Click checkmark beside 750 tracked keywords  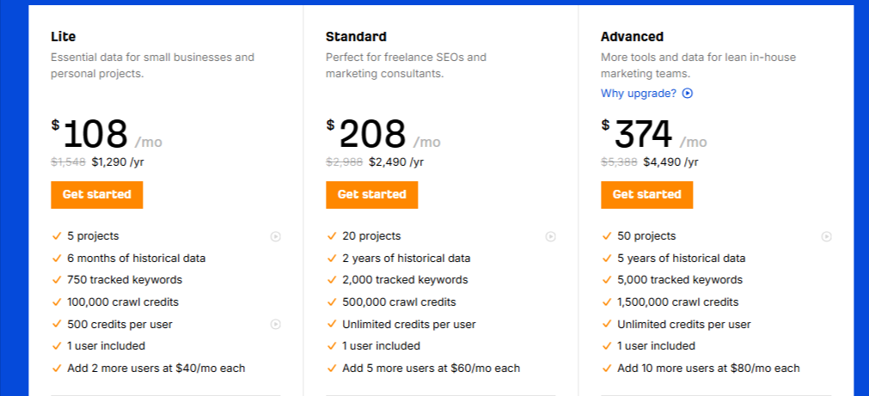point(56,280)
